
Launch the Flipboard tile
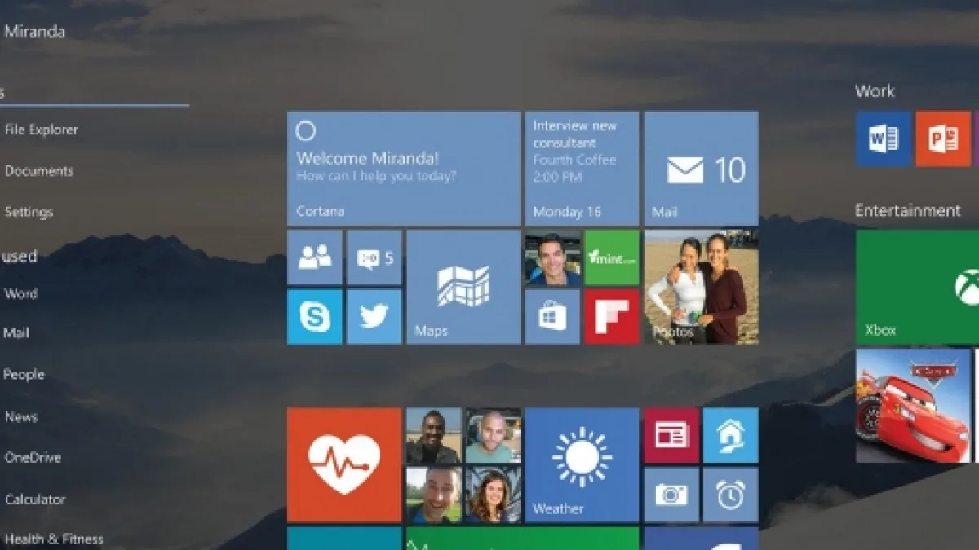coord(611,317)
